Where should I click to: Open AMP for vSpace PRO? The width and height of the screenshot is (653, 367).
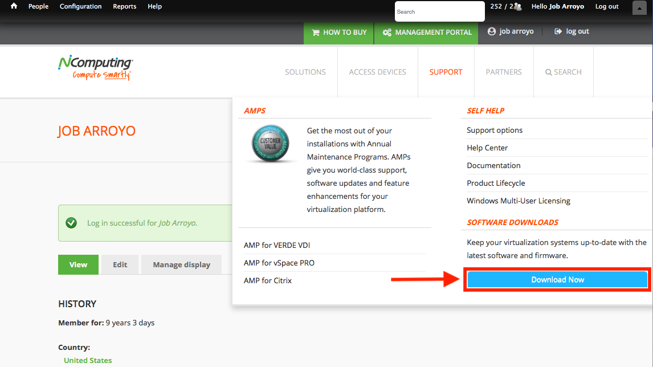pyautogui.click(x=279, y=263)
